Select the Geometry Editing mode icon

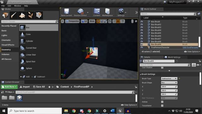click(x=39, y=15)
